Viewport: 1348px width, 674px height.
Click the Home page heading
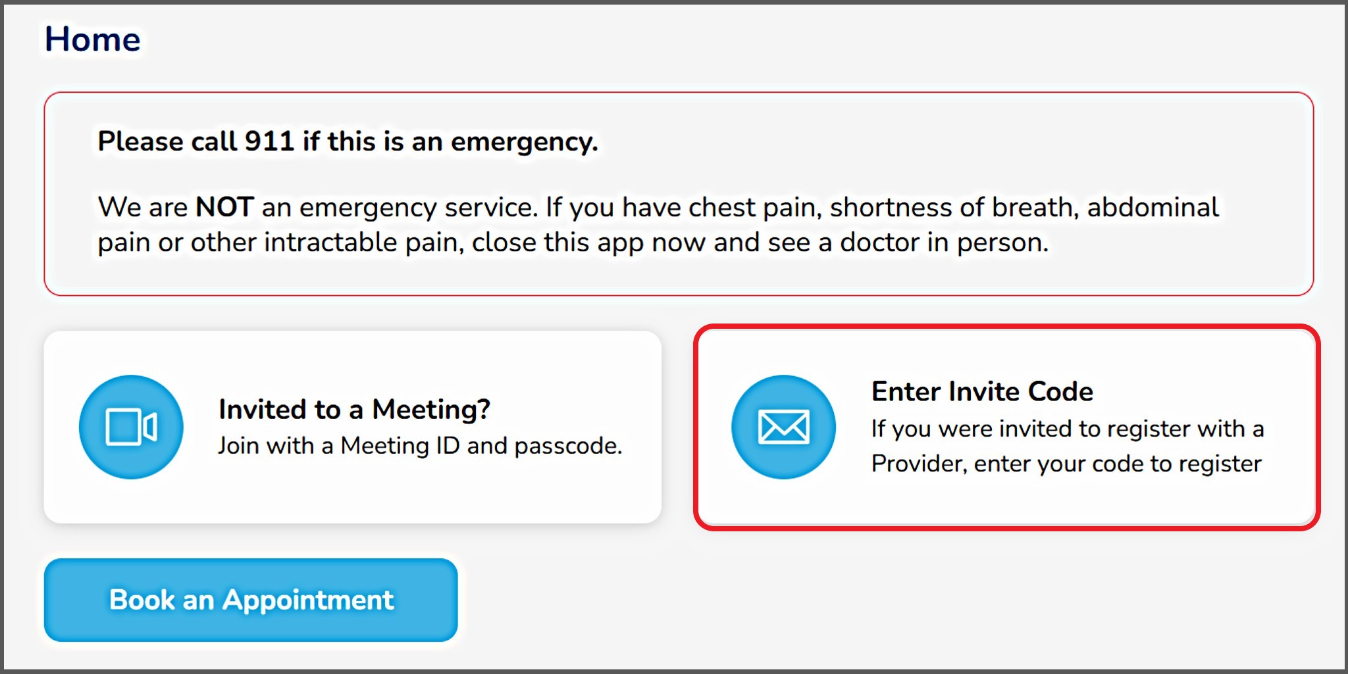click(x=92, y=39)
